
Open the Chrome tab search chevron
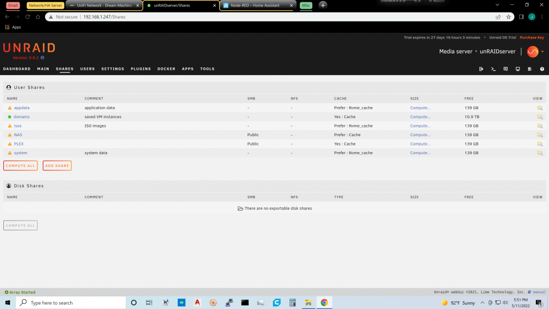[497, 5]
